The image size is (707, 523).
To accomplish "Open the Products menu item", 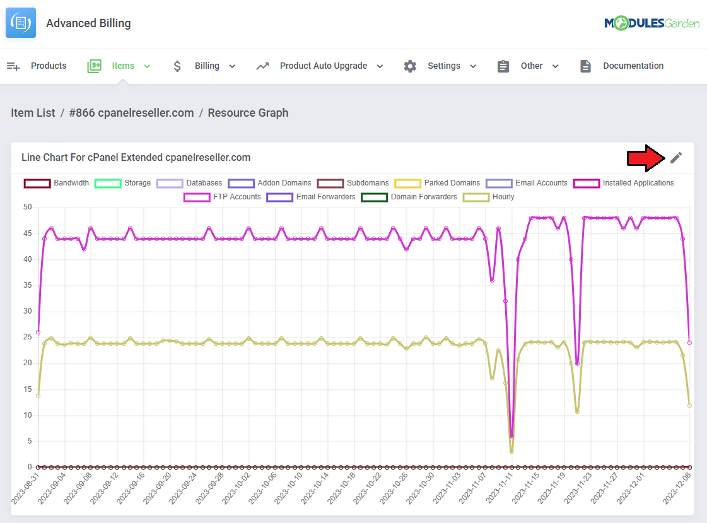I will (49, 66).
